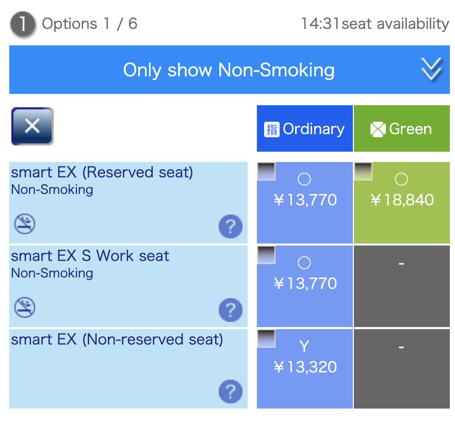Select the Ordinary column header
Image resolution: width=455 pixels, height=423 pixels.
(x=305, y=128)
